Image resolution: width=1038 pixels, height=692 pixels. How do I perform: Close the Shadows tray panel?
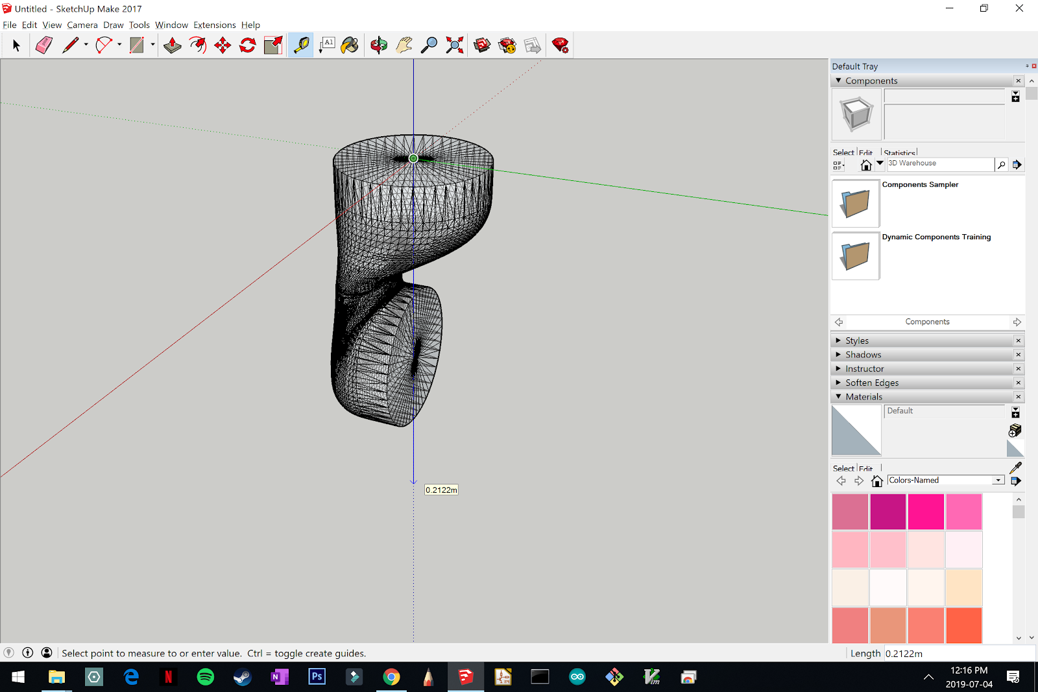click(1018, 355)
